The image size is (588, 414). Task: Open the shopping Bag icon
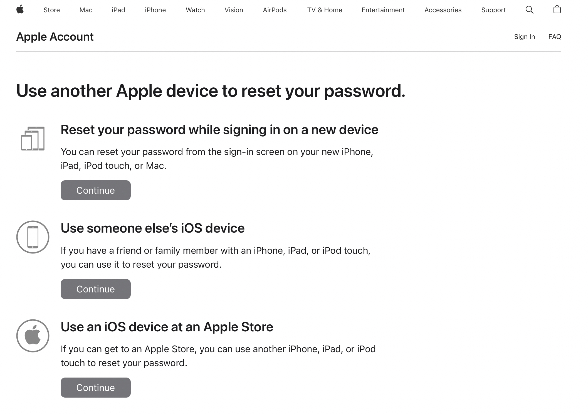557,10
